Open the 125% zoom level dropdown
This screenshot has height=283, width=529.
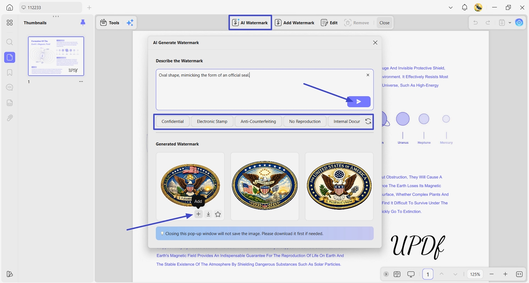point(475,274)
